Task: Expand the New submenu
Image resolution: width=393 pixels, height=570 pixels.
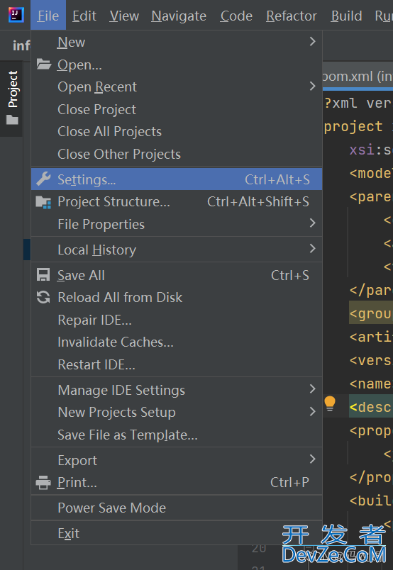Action: click(177, 42)
